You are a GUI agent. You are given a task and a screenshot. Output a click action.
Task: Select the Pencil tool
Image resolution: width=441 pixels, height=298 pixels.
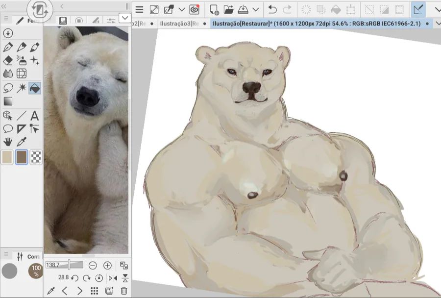22,47
